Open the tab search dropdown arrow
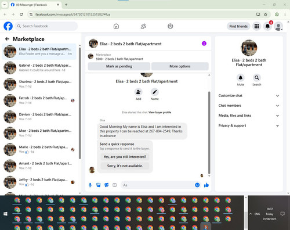This screenshot has width=290, height=230. point(4,5)
